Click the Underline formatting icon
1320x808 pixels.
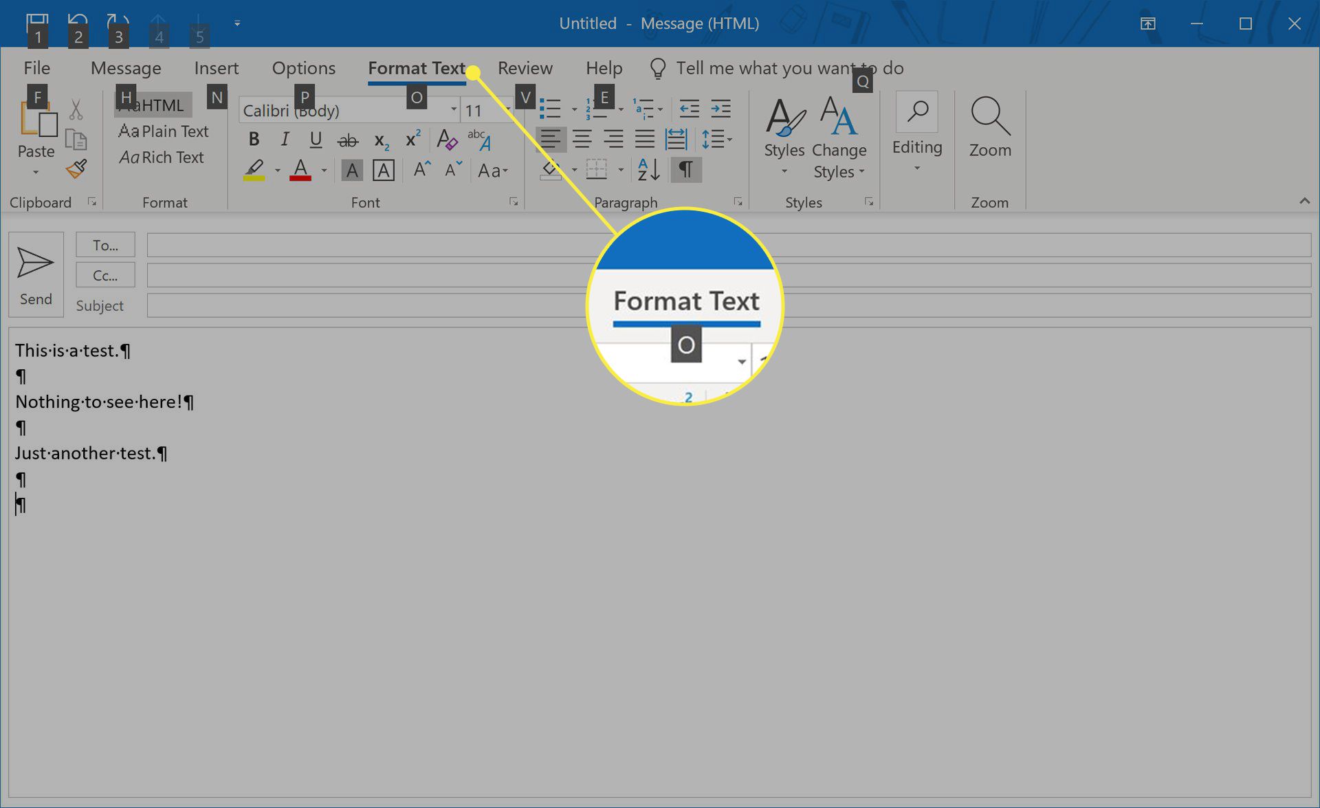[x=314, y=140]
